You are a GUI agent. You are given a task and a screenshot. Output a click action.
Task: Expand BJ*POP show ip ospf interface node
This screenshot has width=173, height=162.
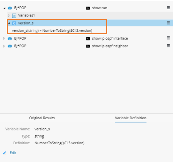4,38
